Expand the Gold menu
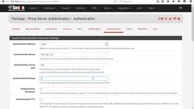 click(x=140, y=8)
